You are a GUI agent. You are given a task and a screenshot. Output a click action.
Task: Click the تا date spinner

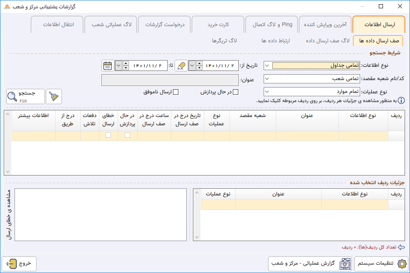126,66
